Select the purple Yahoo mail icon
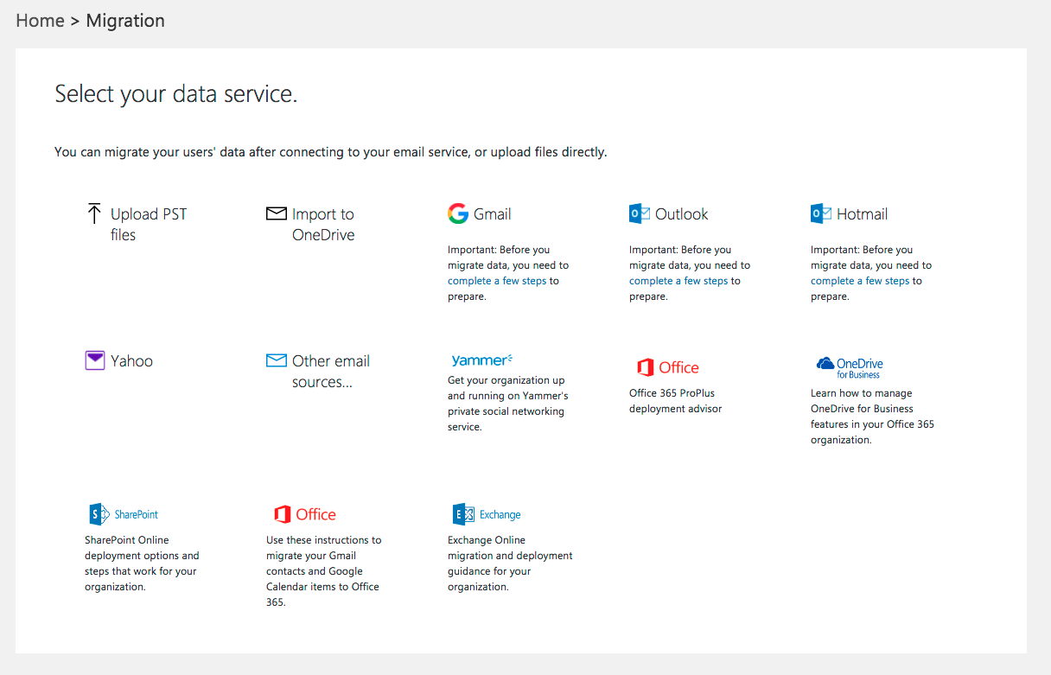This screenshot has height=675, width=1051. (94, 360)
